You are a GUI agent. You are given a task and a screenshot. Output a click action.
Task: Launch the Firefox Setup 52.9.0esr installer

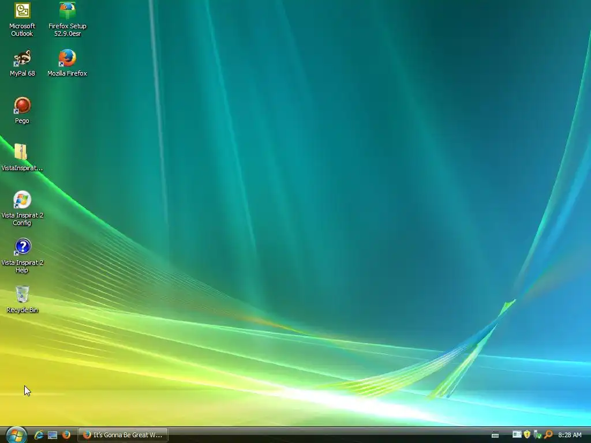click(x=67, y=20)
